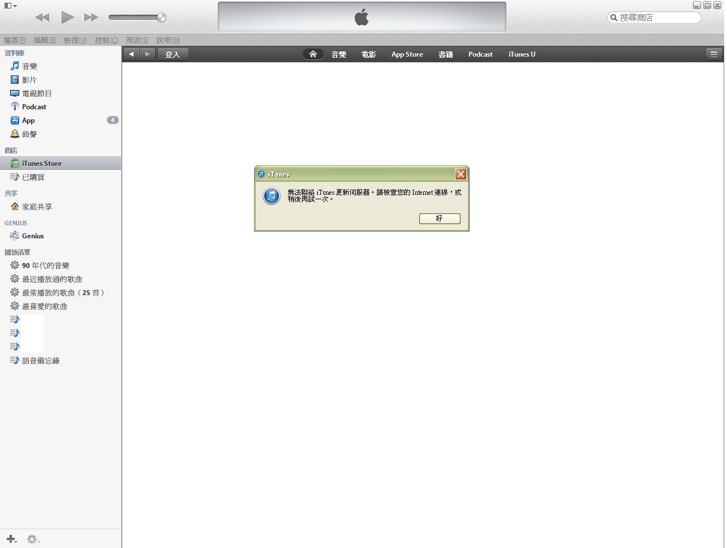Click the next track fast-forward button
The height and width of the screenshot is (548, 727).
coord(91,18)
